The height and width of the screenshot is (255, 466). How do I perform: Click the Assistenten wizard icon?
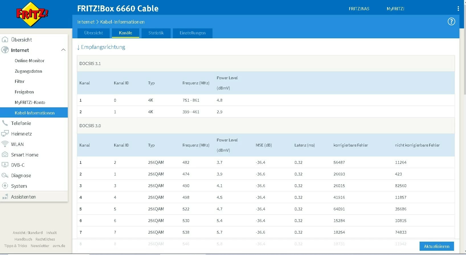pyautogui.click(x=5, y=197)
